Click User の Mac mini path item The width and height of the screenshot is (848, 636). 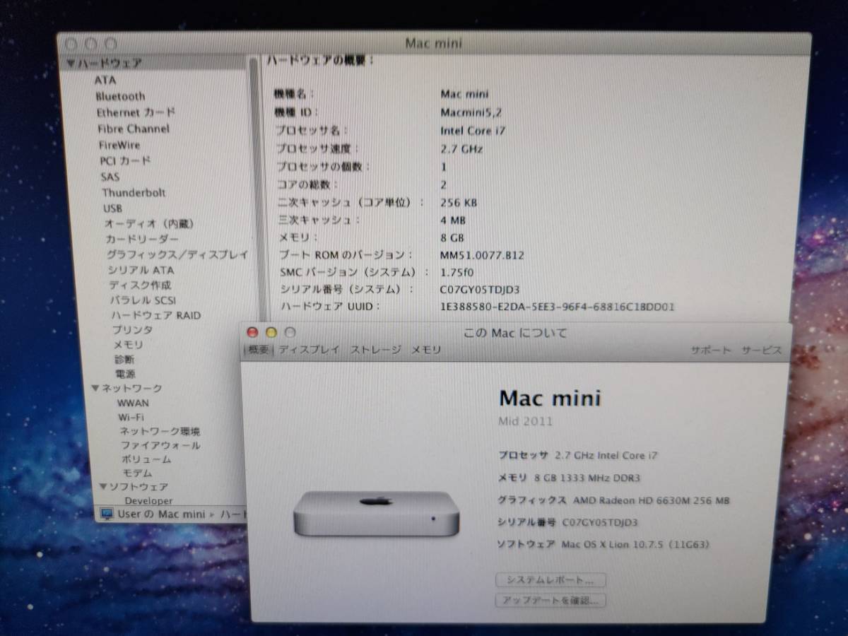click(x=161, y=514)
